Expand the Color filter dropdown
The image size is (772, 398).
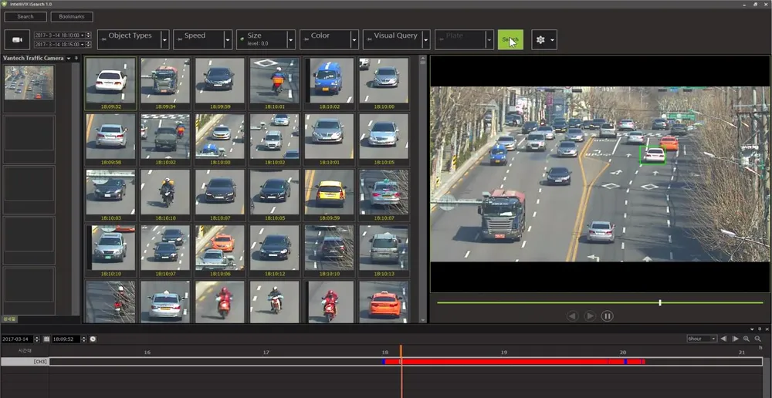[354, 39]
